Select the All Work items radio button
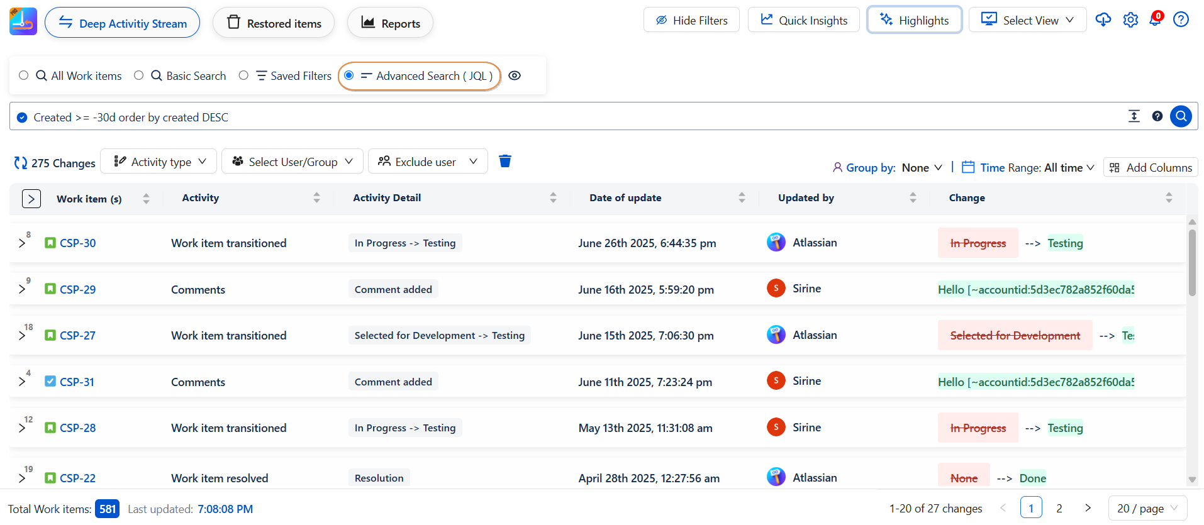The height and width of the screenshot is (525, 1204). pyautogui.click(x=24, y=75)
